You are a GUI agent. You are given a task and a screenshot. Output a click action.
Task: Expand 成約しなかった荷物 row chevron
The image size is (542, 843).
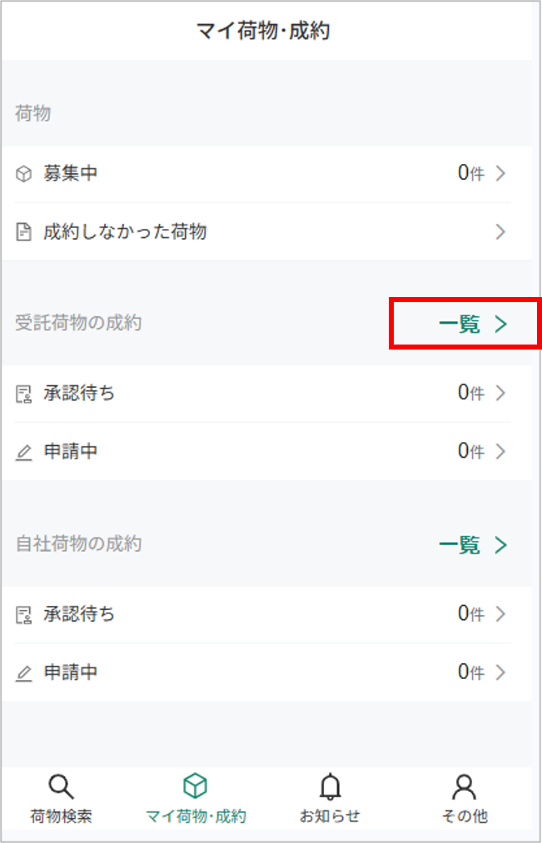click(x=500, y=232)
